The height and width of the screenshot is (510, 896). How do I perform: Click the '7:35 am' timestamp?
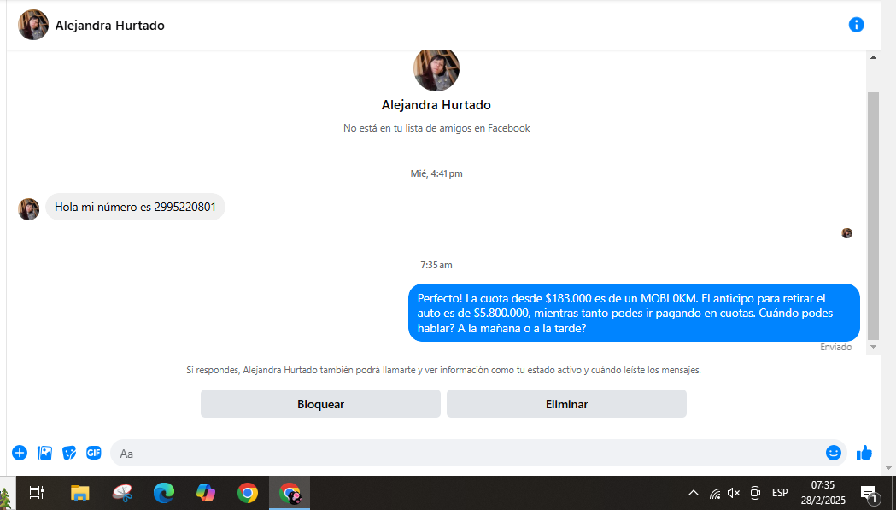[x=436, y=265]
